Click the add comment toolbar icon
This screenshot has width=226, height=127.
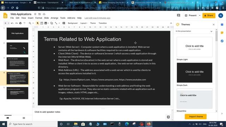[x=64, y=23]
